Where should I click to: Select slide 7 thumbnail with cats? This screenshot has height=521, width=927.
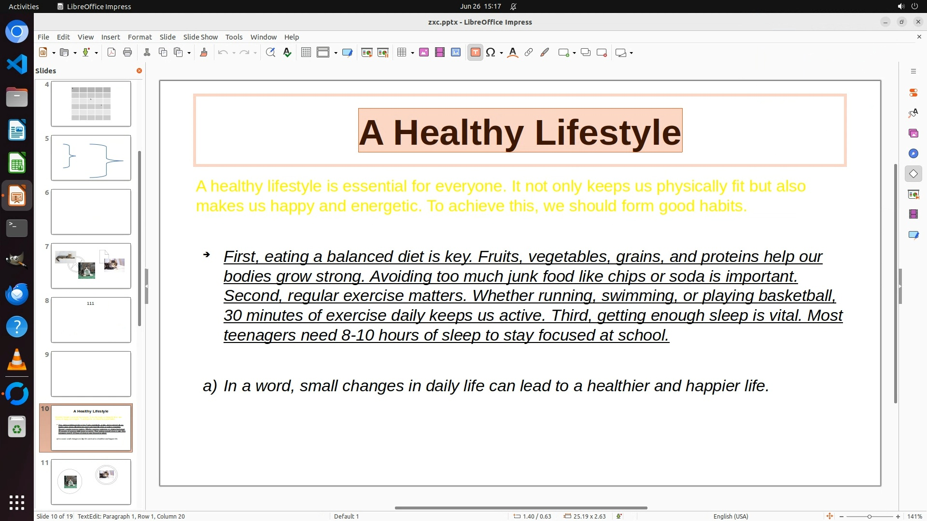click(x=91, y=266)
